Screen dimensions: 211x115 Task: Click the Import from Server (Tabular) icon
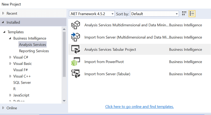point(75,74)
